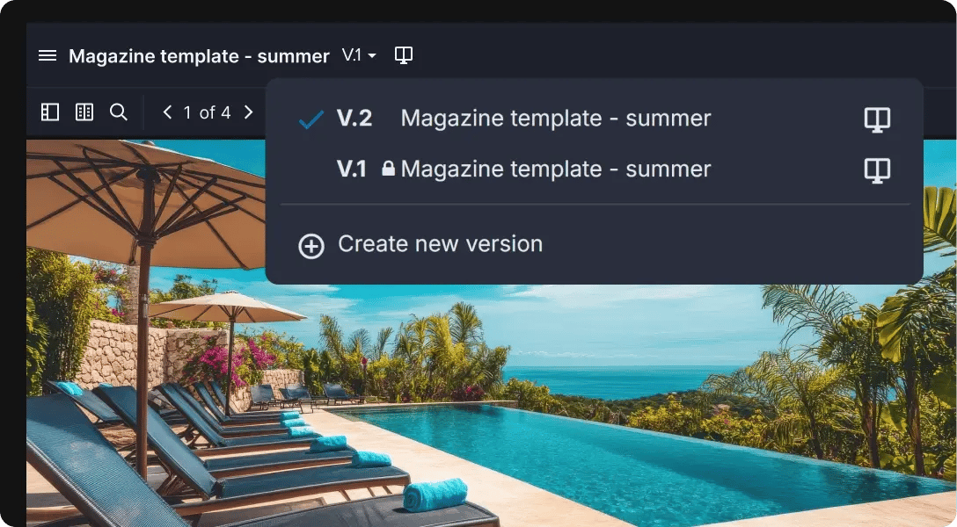Go to the previous page arrow
This screenshot has height=527, width=957.
coord(166,112)
